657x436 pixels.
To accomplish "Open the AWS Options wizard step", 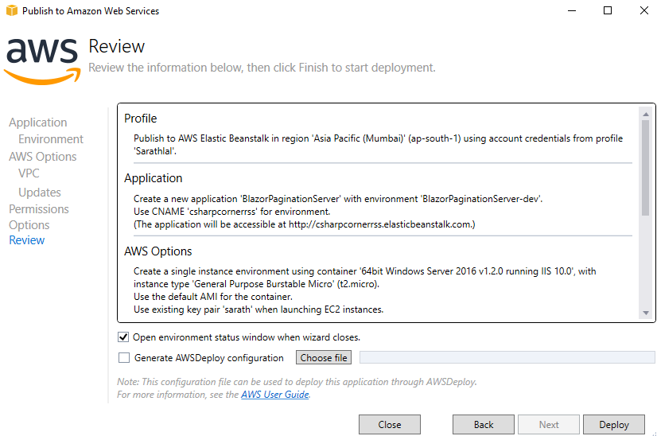I will click(x=43, y=157).
